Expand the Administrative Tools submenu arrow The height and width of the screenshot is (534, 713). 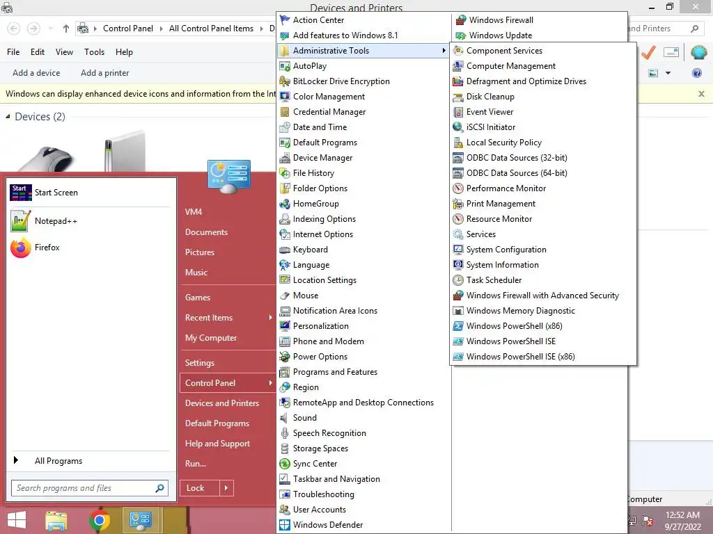coord(444,50)
